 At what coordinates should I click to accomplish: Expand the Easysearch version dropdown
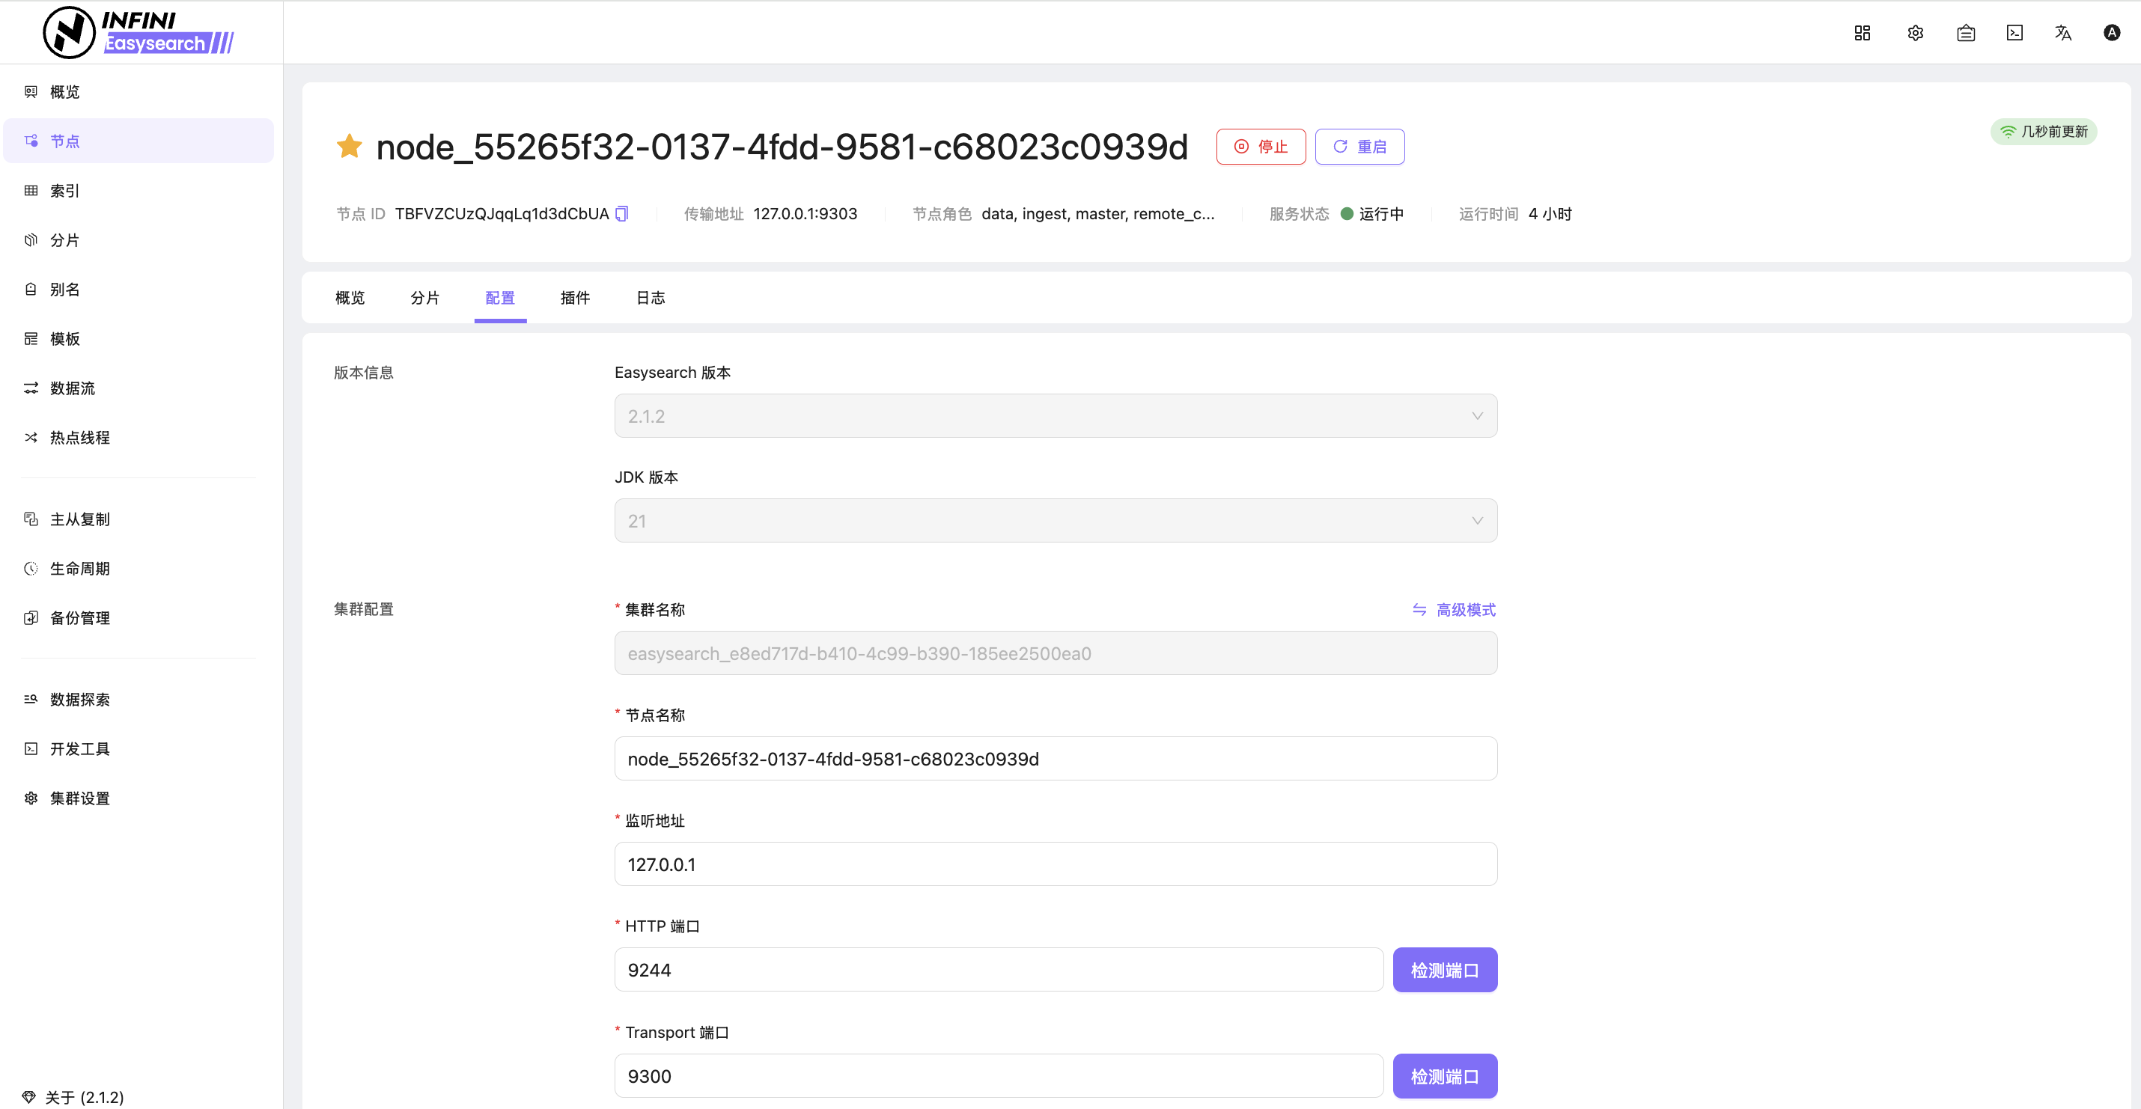[1056, 415]
